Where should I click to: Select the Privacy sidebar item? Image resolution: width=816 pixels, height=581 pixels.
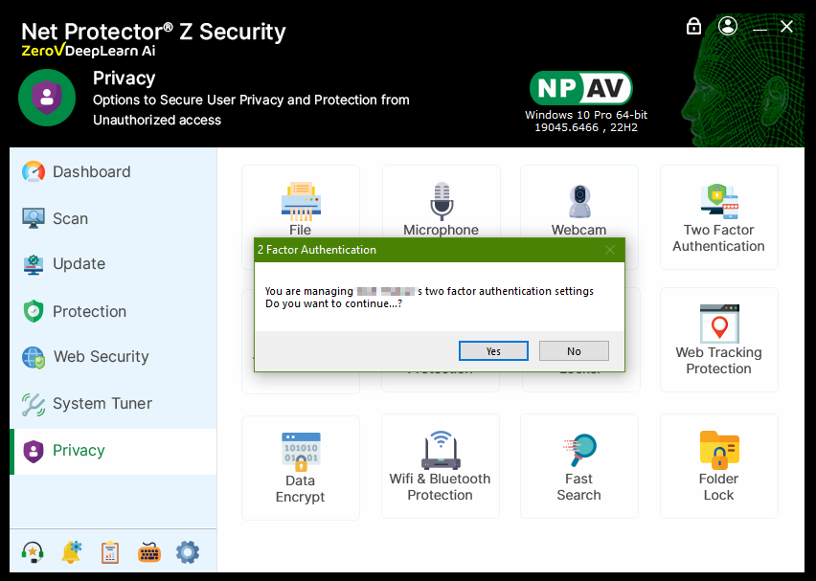79,451
